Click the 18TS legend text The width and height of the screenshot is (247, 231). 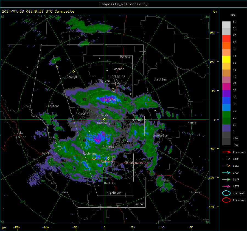coord(236,187)
